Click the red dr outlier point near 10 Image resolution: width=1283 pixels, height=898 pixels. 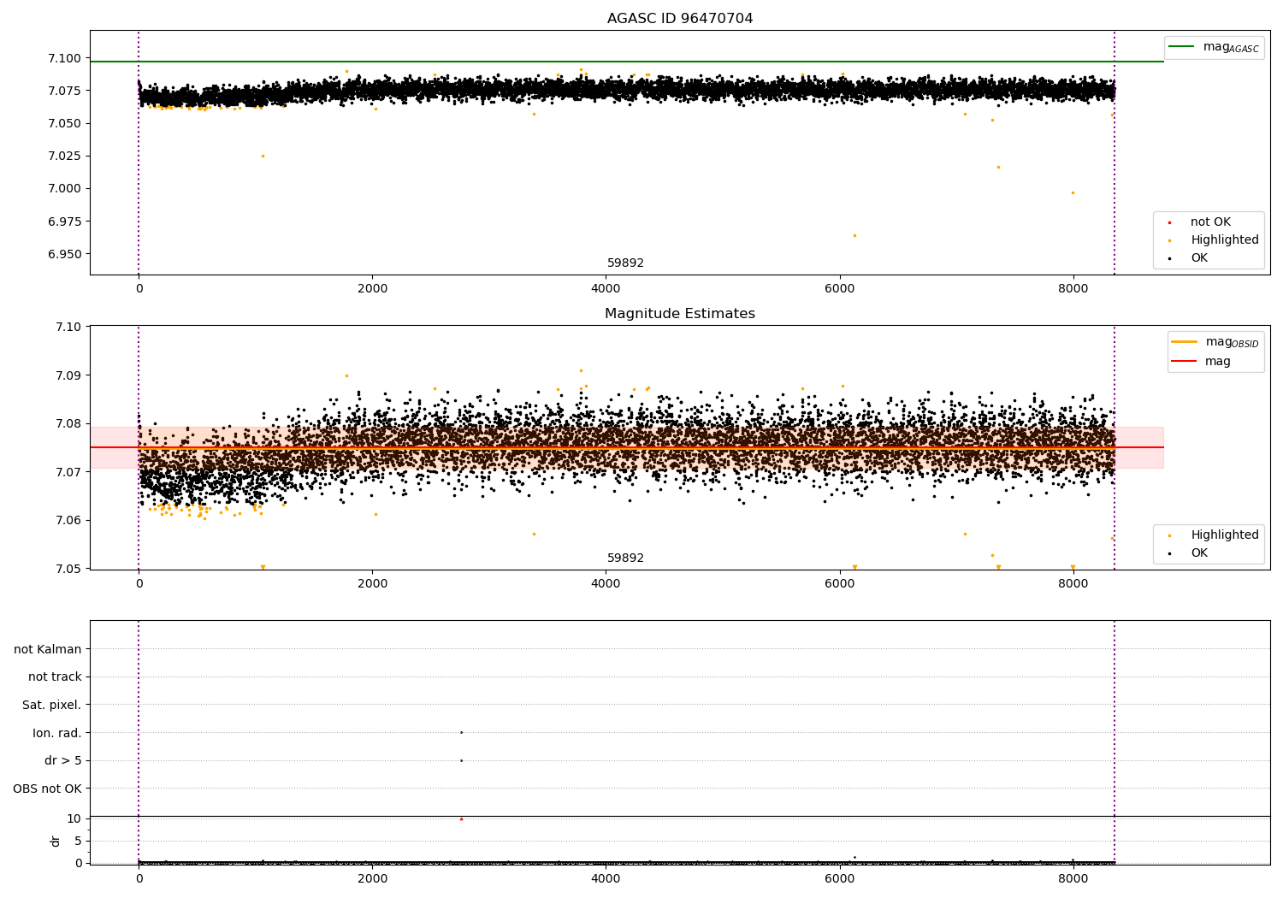click(x=461, y=818)
